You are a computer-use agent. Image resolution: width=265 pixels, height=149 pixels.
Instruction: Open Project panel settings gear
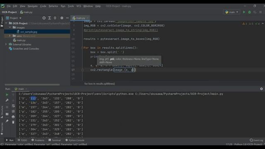pyautogui.click(x=62, y=18)
